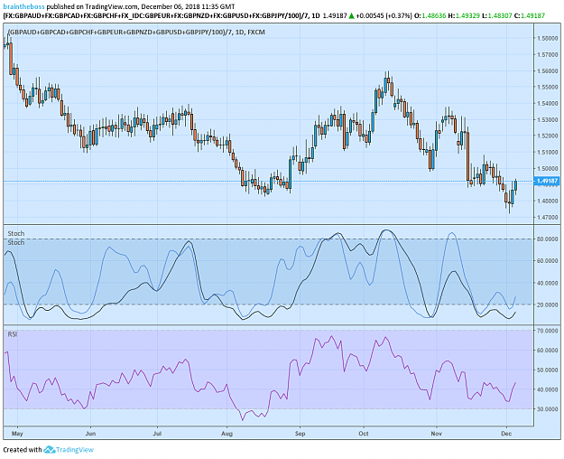The image size is (564, 459).
Task: Click the 80.0000 Stoch axis level
Action: (548, 239)
